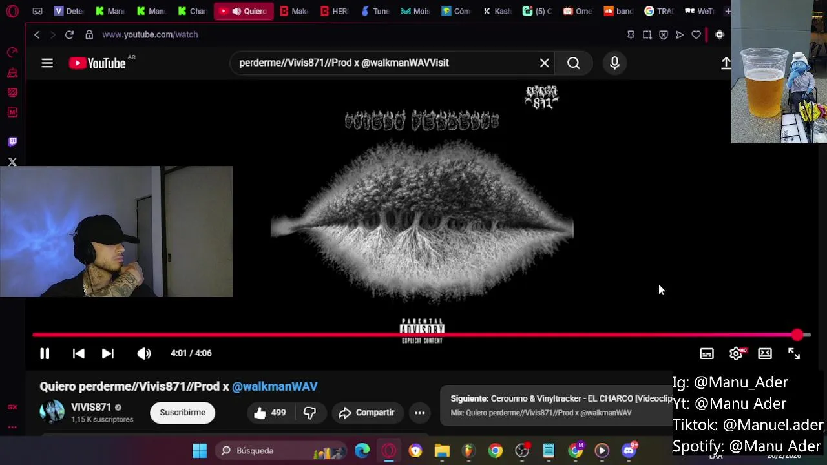Open Windows Start menu
827x465 pixels.
point(200,451)
